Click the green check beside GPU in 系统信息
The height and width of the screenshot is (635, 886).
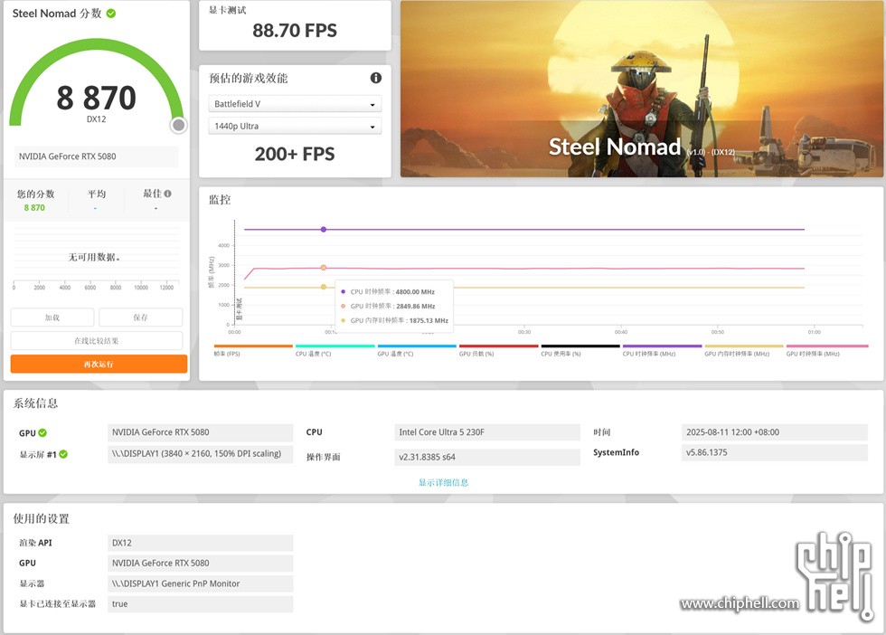coord(42,432)
